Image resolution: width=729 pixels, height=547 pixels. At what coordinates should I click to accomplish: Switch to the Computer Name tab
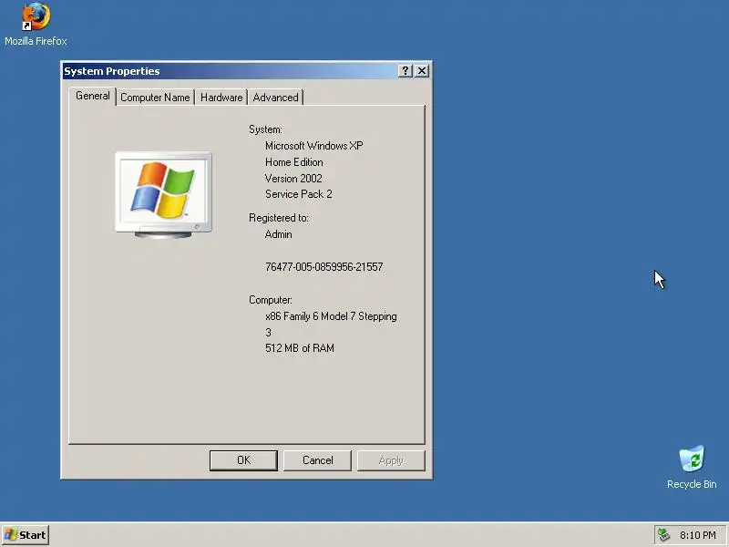click(155, 98)
